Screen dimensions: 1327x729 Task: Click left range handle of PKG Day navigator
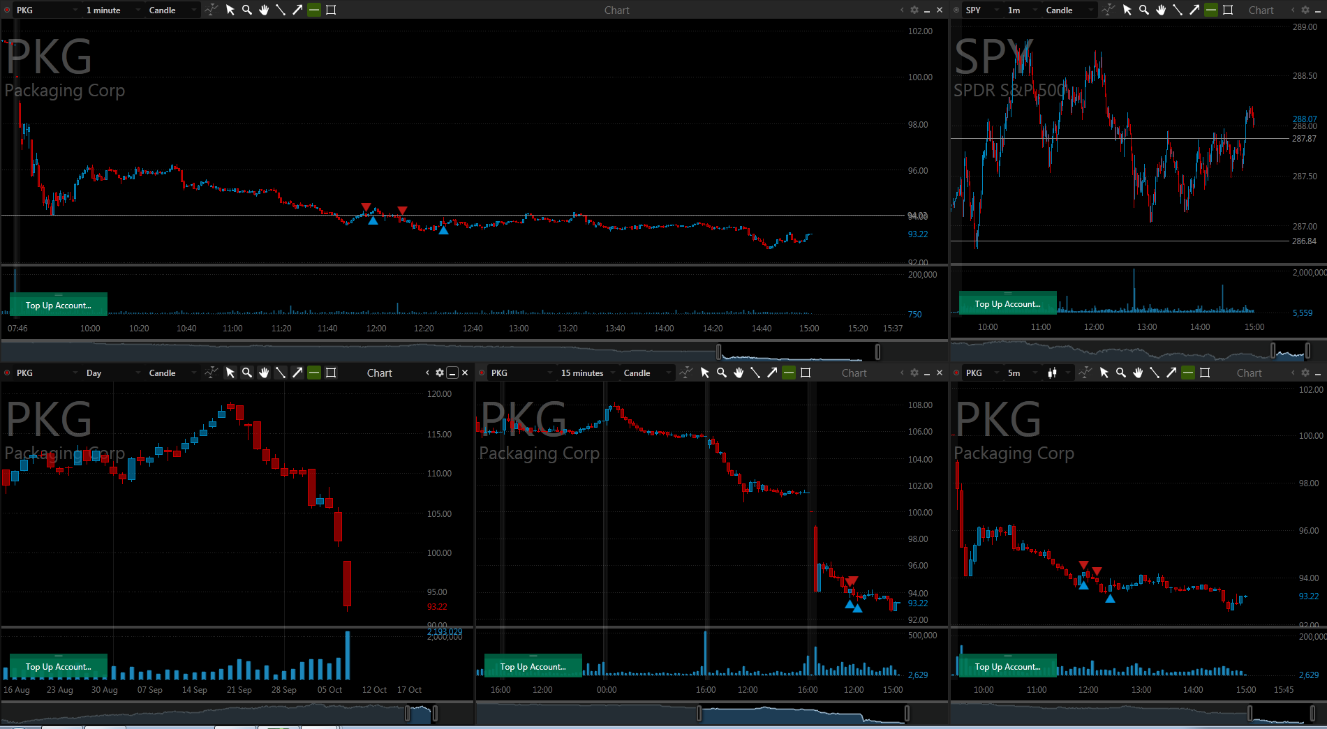click(x=408, y=713)
